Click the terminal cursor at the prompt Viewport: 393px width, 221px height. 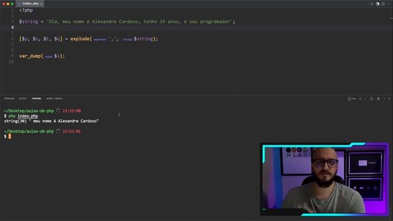pos(10,136)
